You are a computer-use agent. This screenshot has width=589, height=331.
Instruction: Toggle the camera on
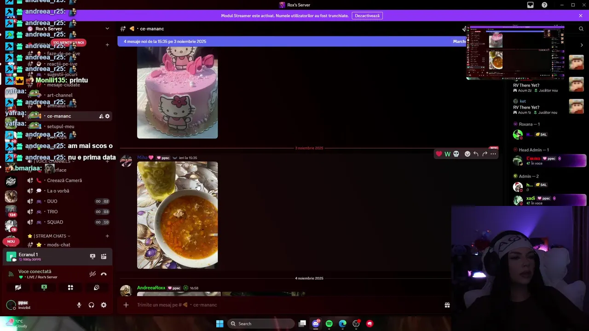click(x=18, y=287)
